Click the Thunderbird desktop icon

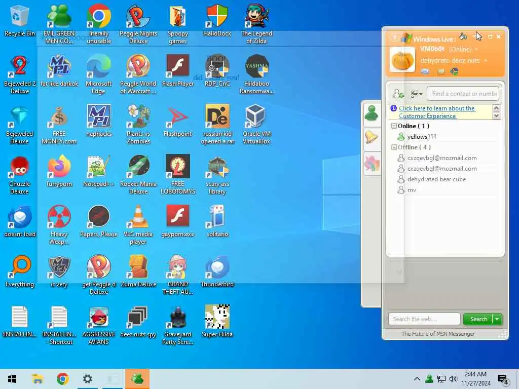[217, 271]
